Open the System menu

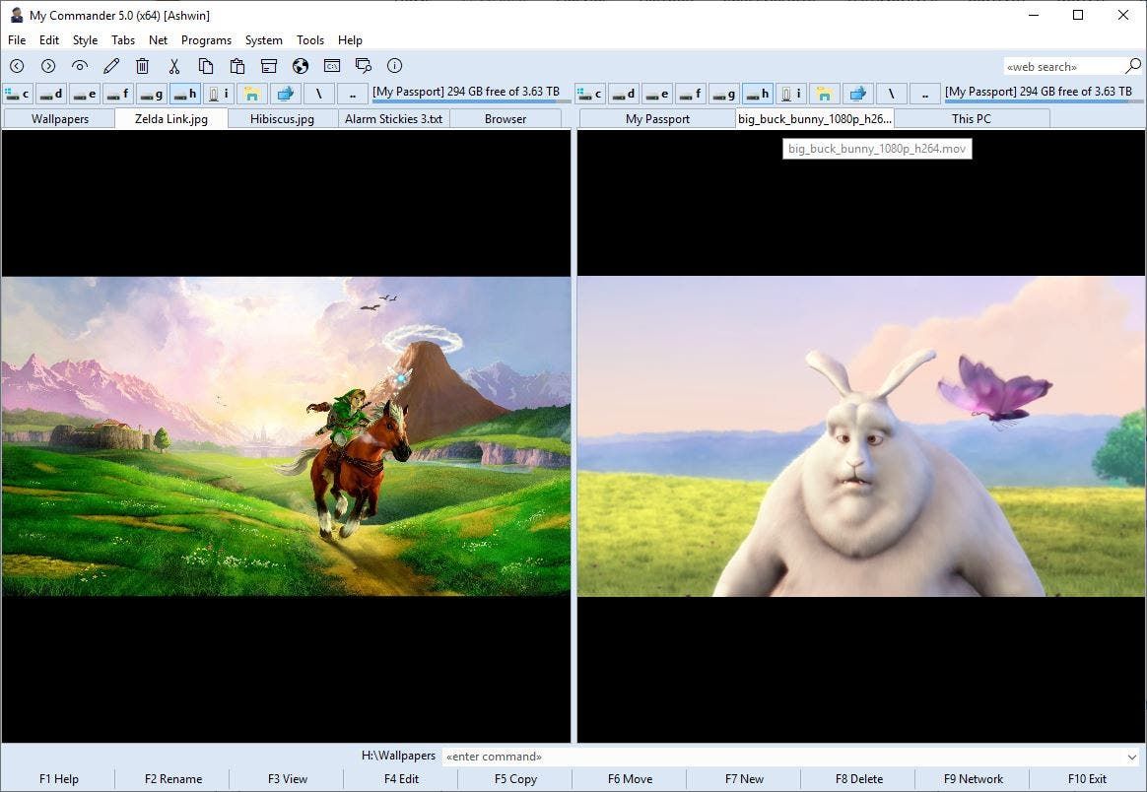click(263, 40)
